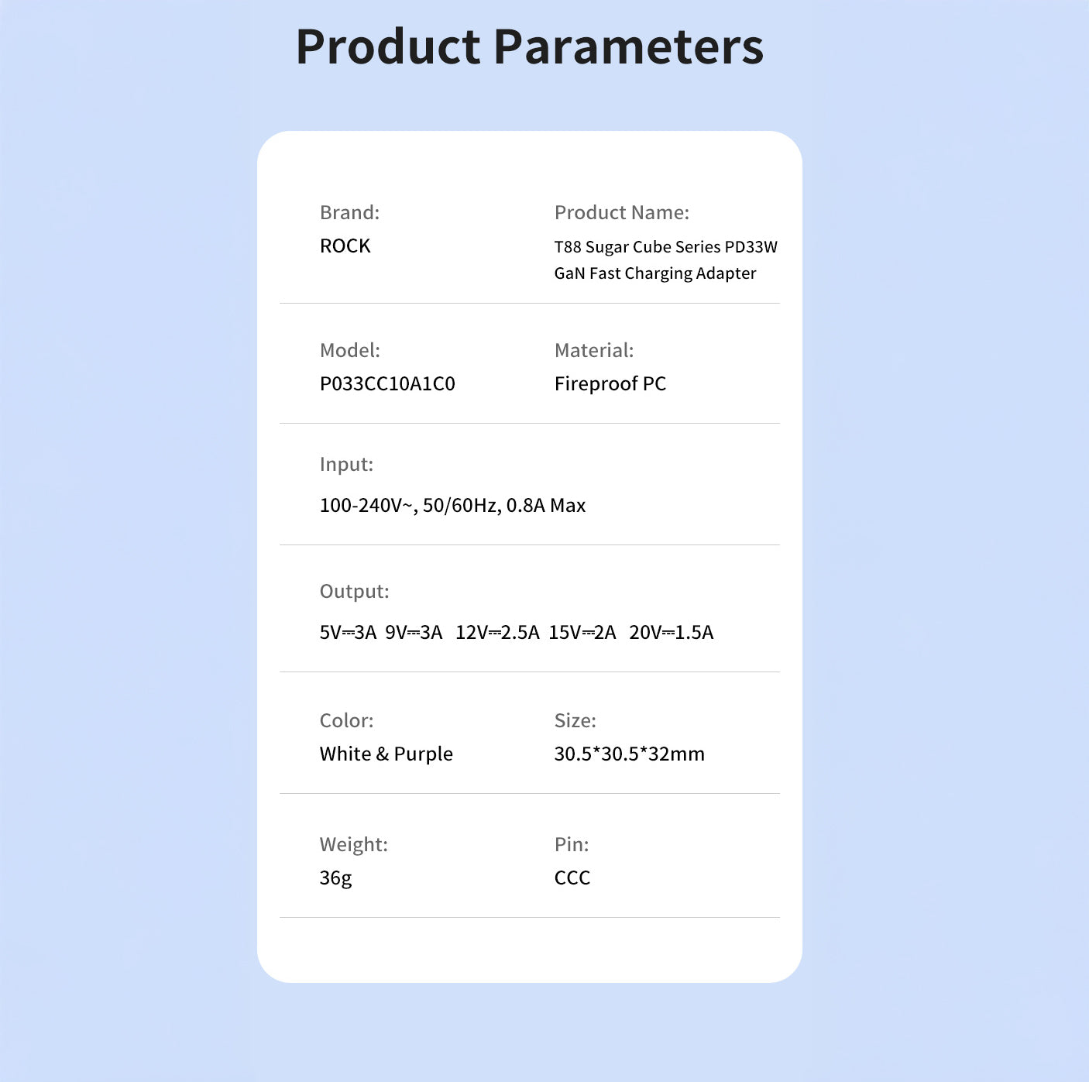This screenshot has width=1089, height=1082.
Task: Select the 100-240V input specification
Action: click(x=452, y=505)
